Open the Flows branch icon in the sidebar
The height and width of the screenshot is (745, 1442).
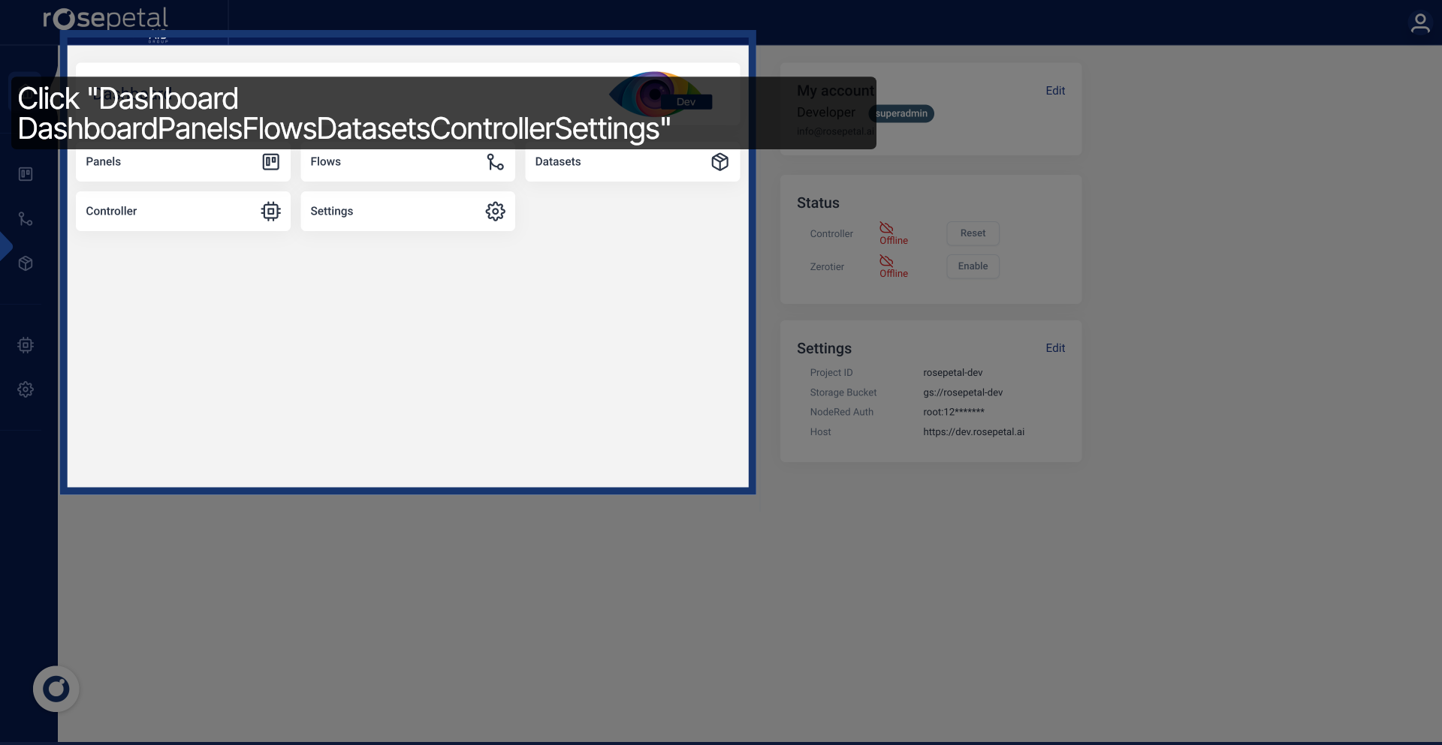pos(26,218)
